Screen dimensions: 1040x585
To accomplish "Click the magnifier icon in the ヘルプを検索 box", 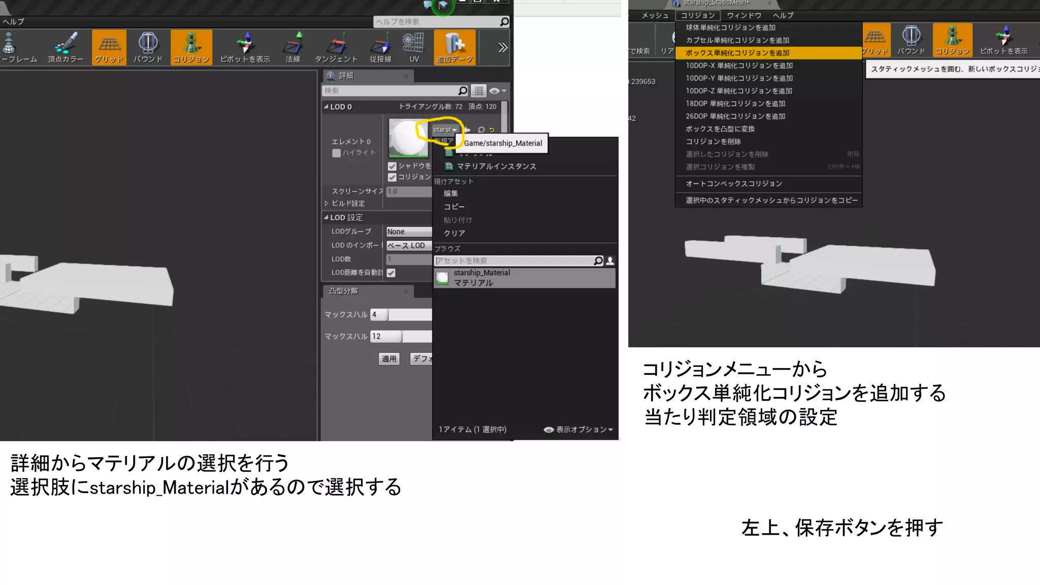I will [x=504, y=22].
